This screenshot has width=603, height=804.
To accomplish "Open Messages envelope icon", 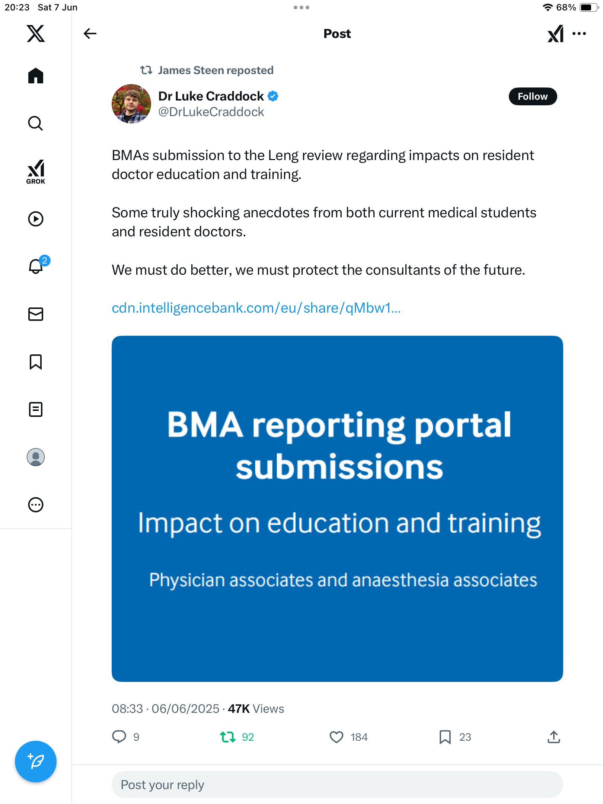I will tap(36, 314).
